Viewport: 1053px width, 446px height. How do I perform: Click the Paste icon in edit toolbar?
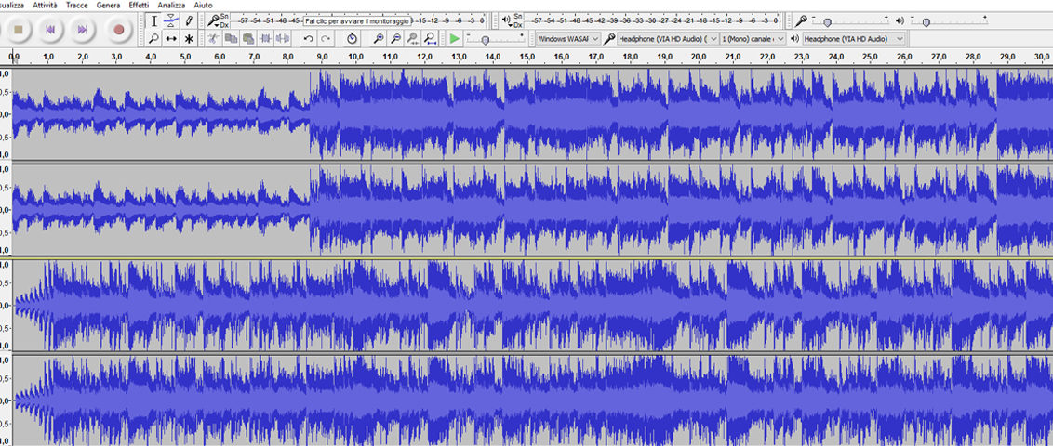248,39
